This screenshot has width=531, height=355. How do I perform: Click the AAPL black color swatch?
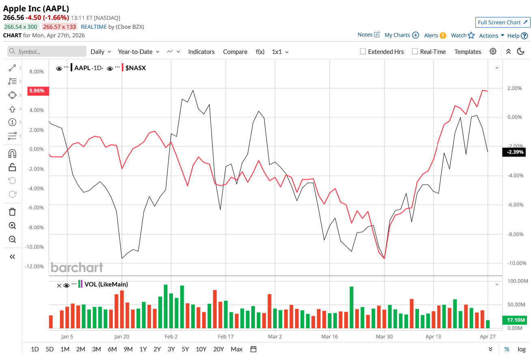pyautogui.click(x=72, y=68)
